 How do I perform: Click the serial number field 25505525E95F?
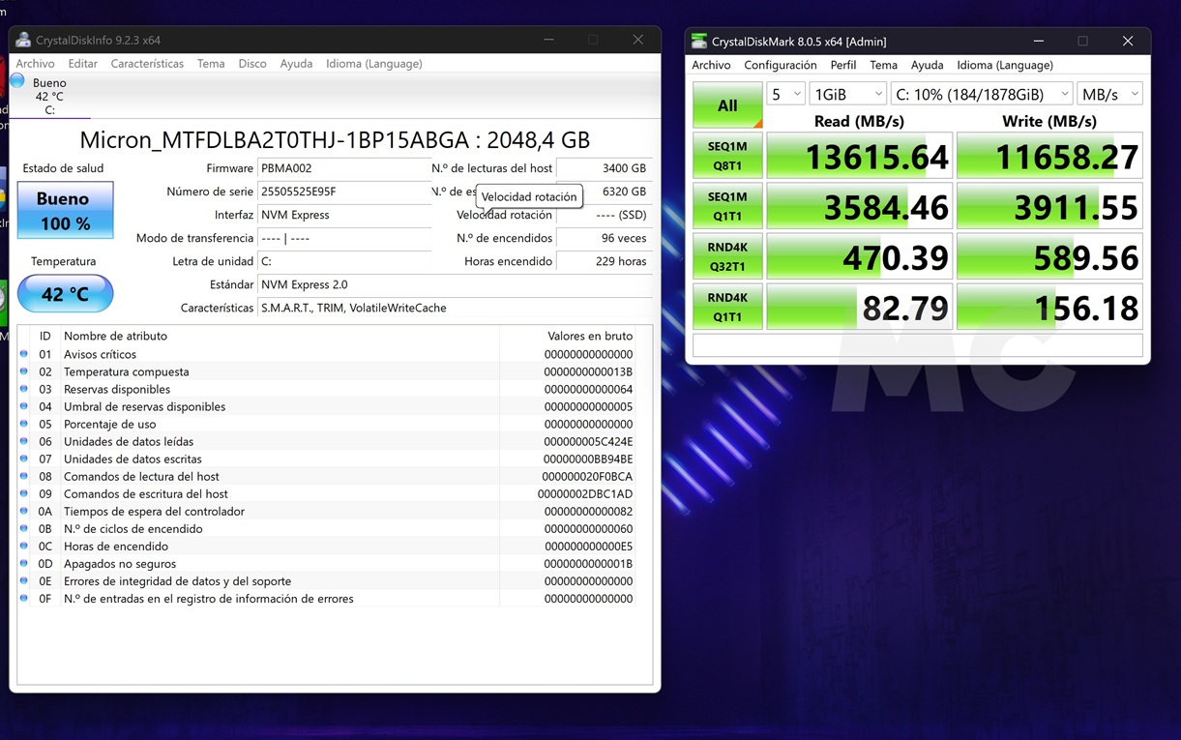(x=344, y=192)
